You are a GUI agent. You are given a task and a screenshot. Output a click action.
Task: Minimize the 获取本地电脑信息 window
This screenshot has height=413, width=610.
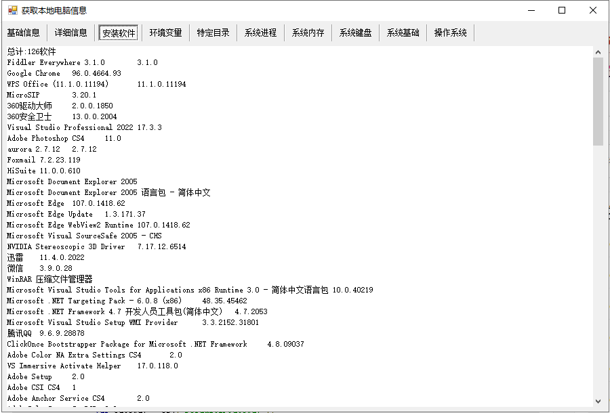pos(531,10)
